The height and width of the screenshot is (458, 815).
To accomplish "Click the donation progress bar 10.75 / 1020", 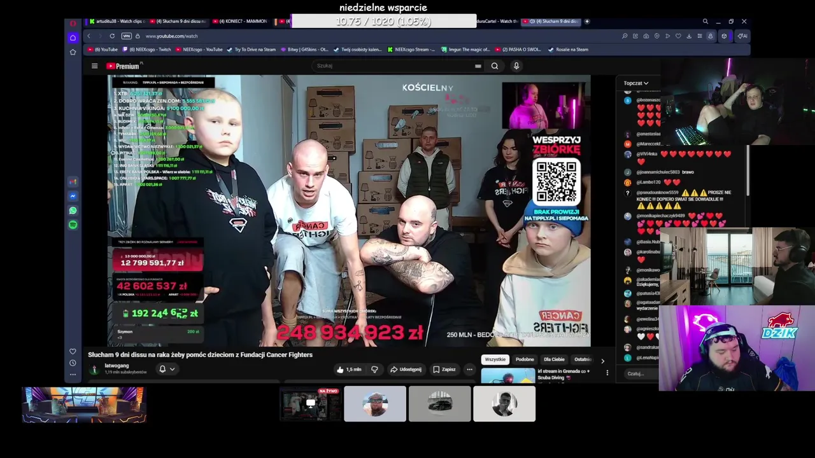I will 383,22.
